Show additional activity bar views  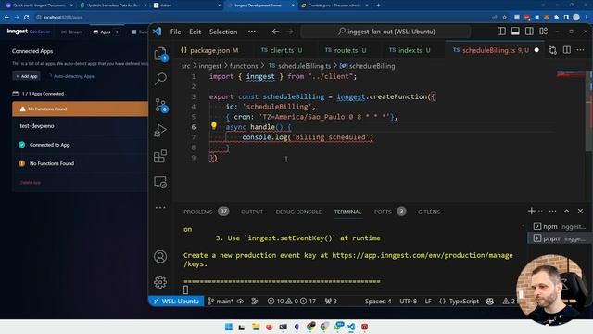160,207
